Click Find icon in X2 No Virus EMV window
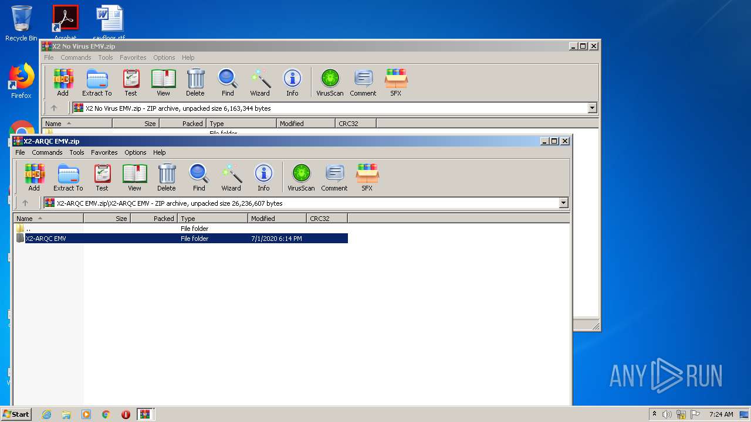 [x=228, y=83]
